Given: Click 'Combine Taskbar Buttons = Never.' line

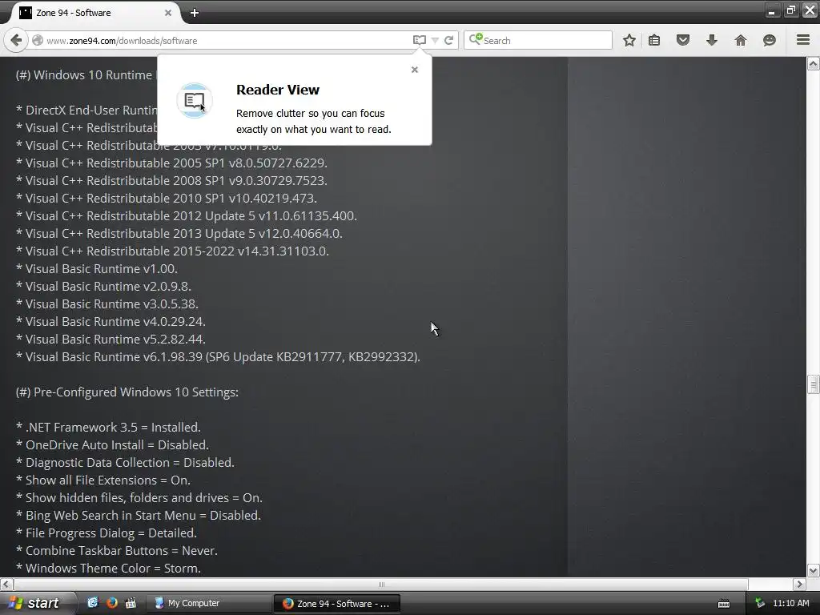Looking at the screenshot, I should (x=117, y=551).
